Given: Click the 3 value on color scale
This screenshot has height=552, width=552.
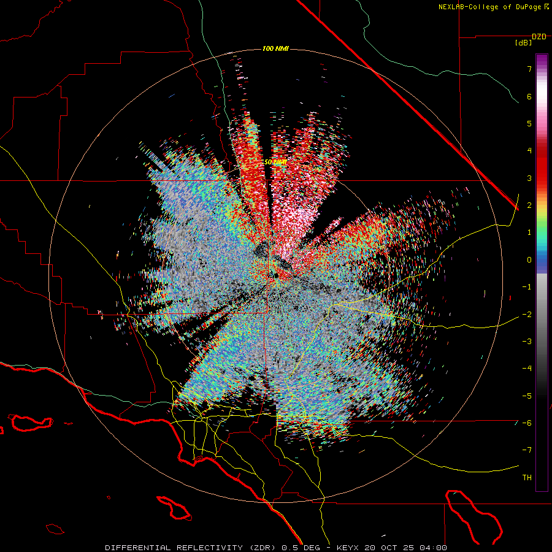Looking at the screenshot, I should pyautogui.click(x=529, y=178).
